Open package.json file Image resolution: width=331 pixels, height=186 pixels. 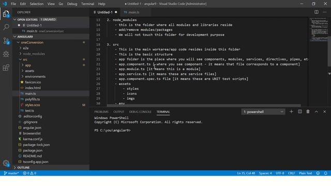pos(51,150)
